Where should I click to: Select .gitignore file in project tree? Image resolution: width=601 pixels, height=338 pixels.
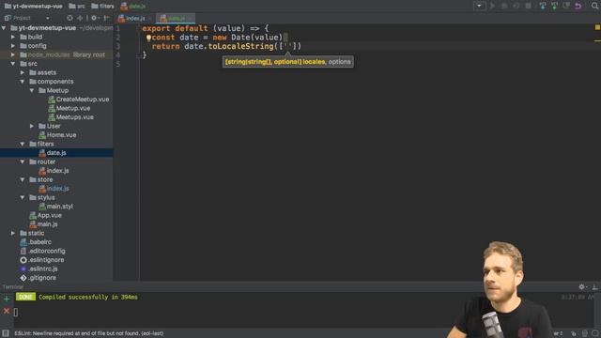[38, 278]
